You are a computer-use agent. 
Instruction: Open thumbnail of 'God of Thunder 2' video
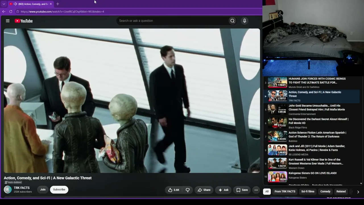[278, 136]
